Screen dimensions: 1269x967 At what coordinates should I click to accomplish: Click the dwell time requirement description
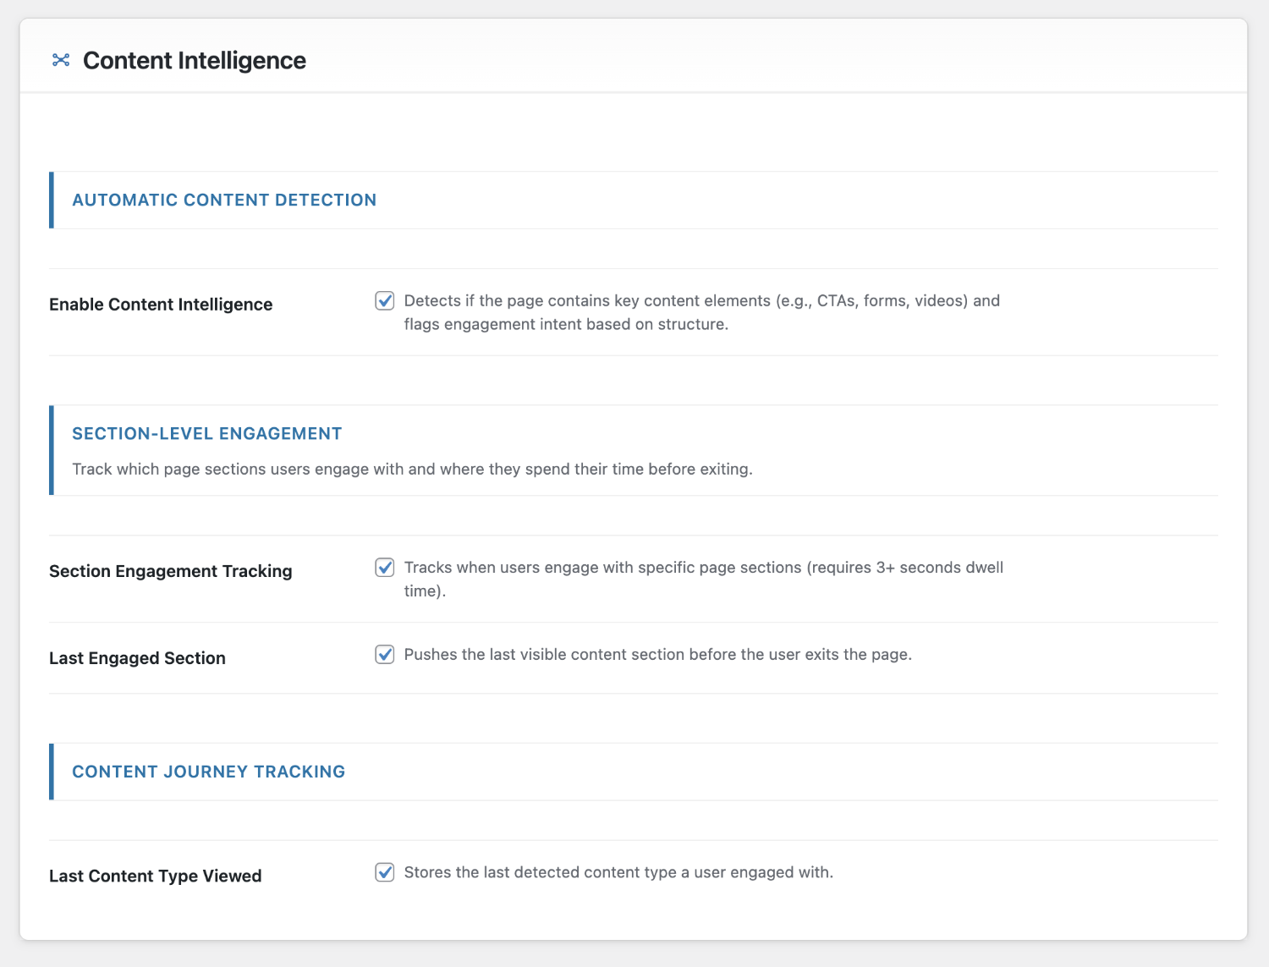(x=704, y=579)
